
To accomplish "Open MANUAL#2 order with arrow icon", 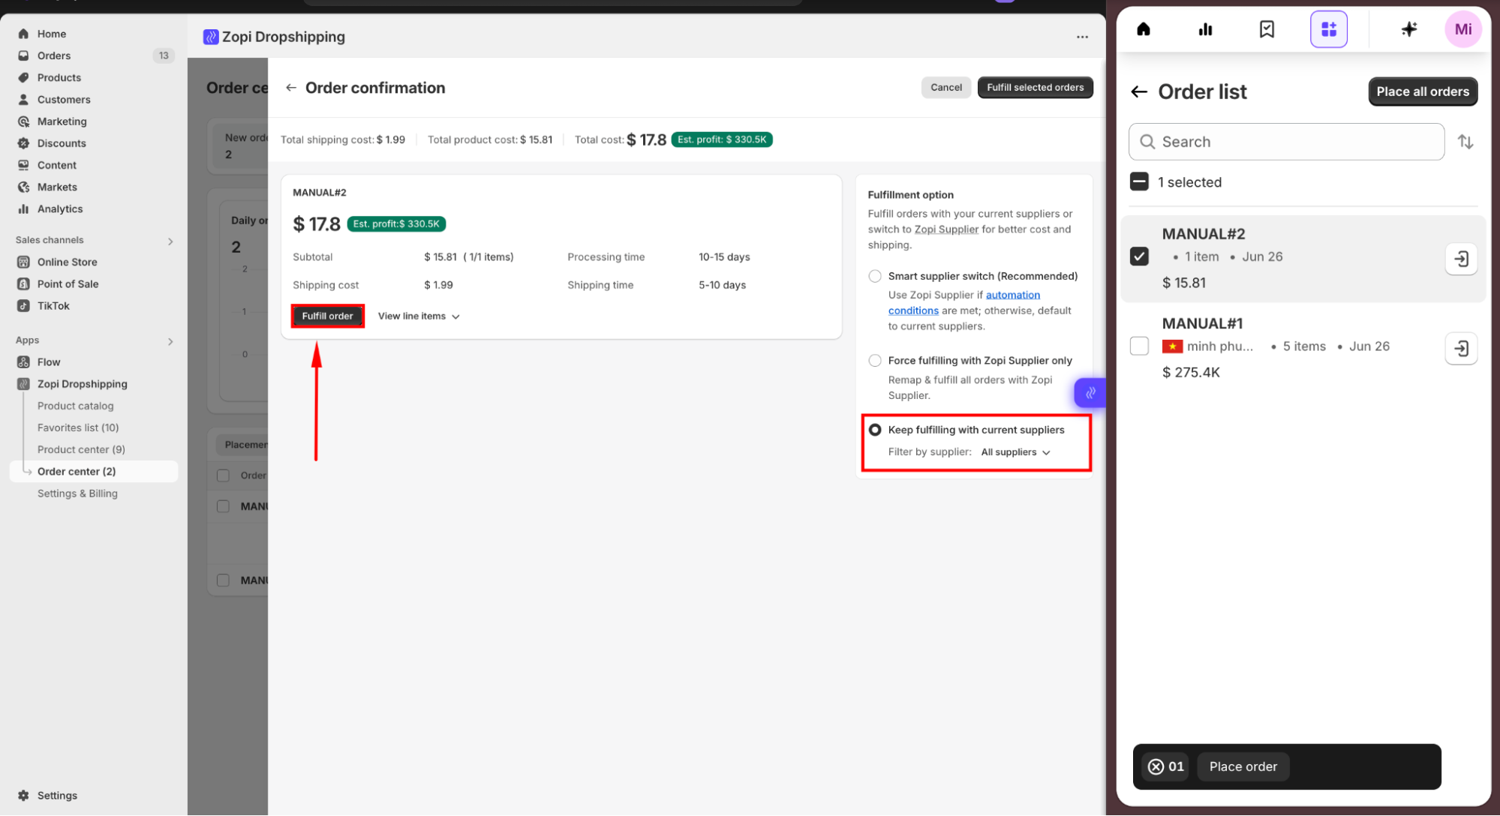I will (1461, 259).
